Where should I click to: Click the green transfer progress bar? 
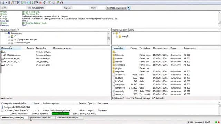(60, 114)
